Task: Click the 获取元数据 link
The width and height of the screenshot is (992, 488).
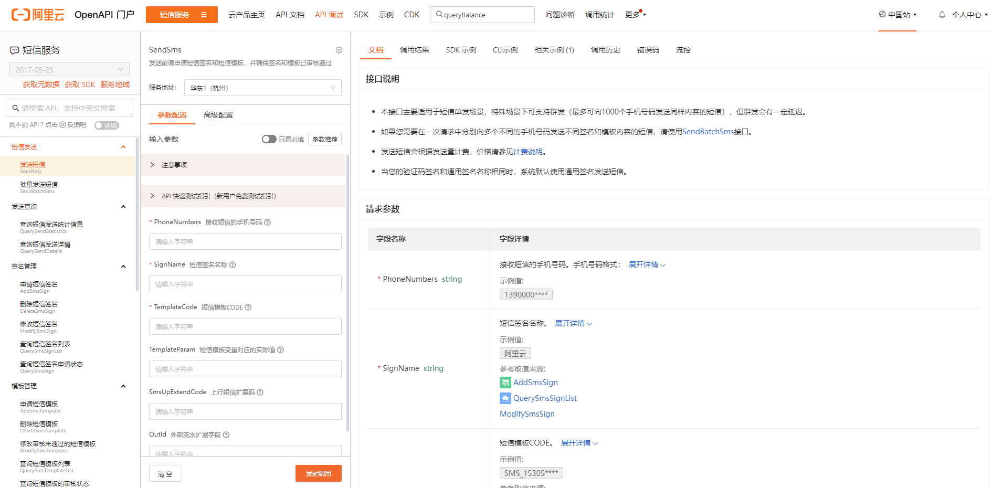Action: click(x=41, y=84)
